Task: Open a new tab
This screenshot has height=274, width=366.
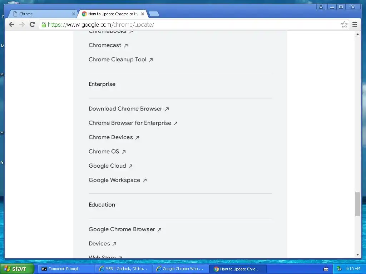Action: (x=154, y=14)
